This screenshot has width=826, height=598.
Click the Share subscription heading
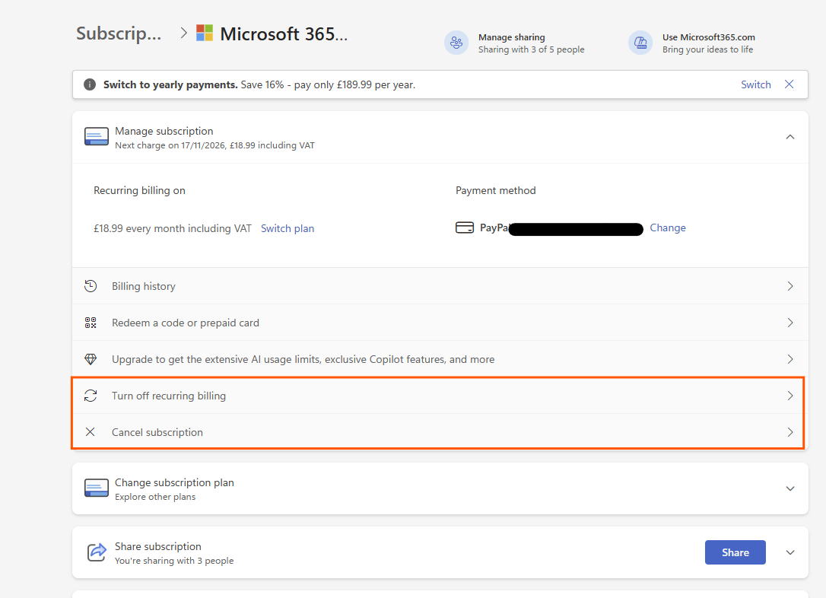pyautogui.click(x=158, y=546)
